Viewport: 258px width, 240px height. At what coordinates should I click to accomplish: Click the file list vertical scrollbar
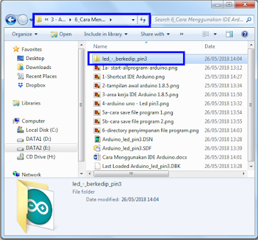(x=251, y=105)
